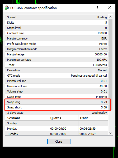Select the 3-days swap Wednesday value

click(99, 113)
